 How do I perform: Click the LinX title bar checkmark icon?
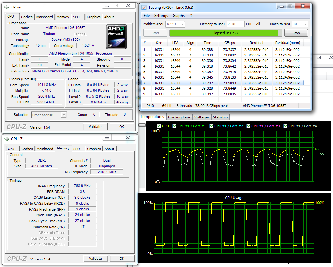coord(144,7)
